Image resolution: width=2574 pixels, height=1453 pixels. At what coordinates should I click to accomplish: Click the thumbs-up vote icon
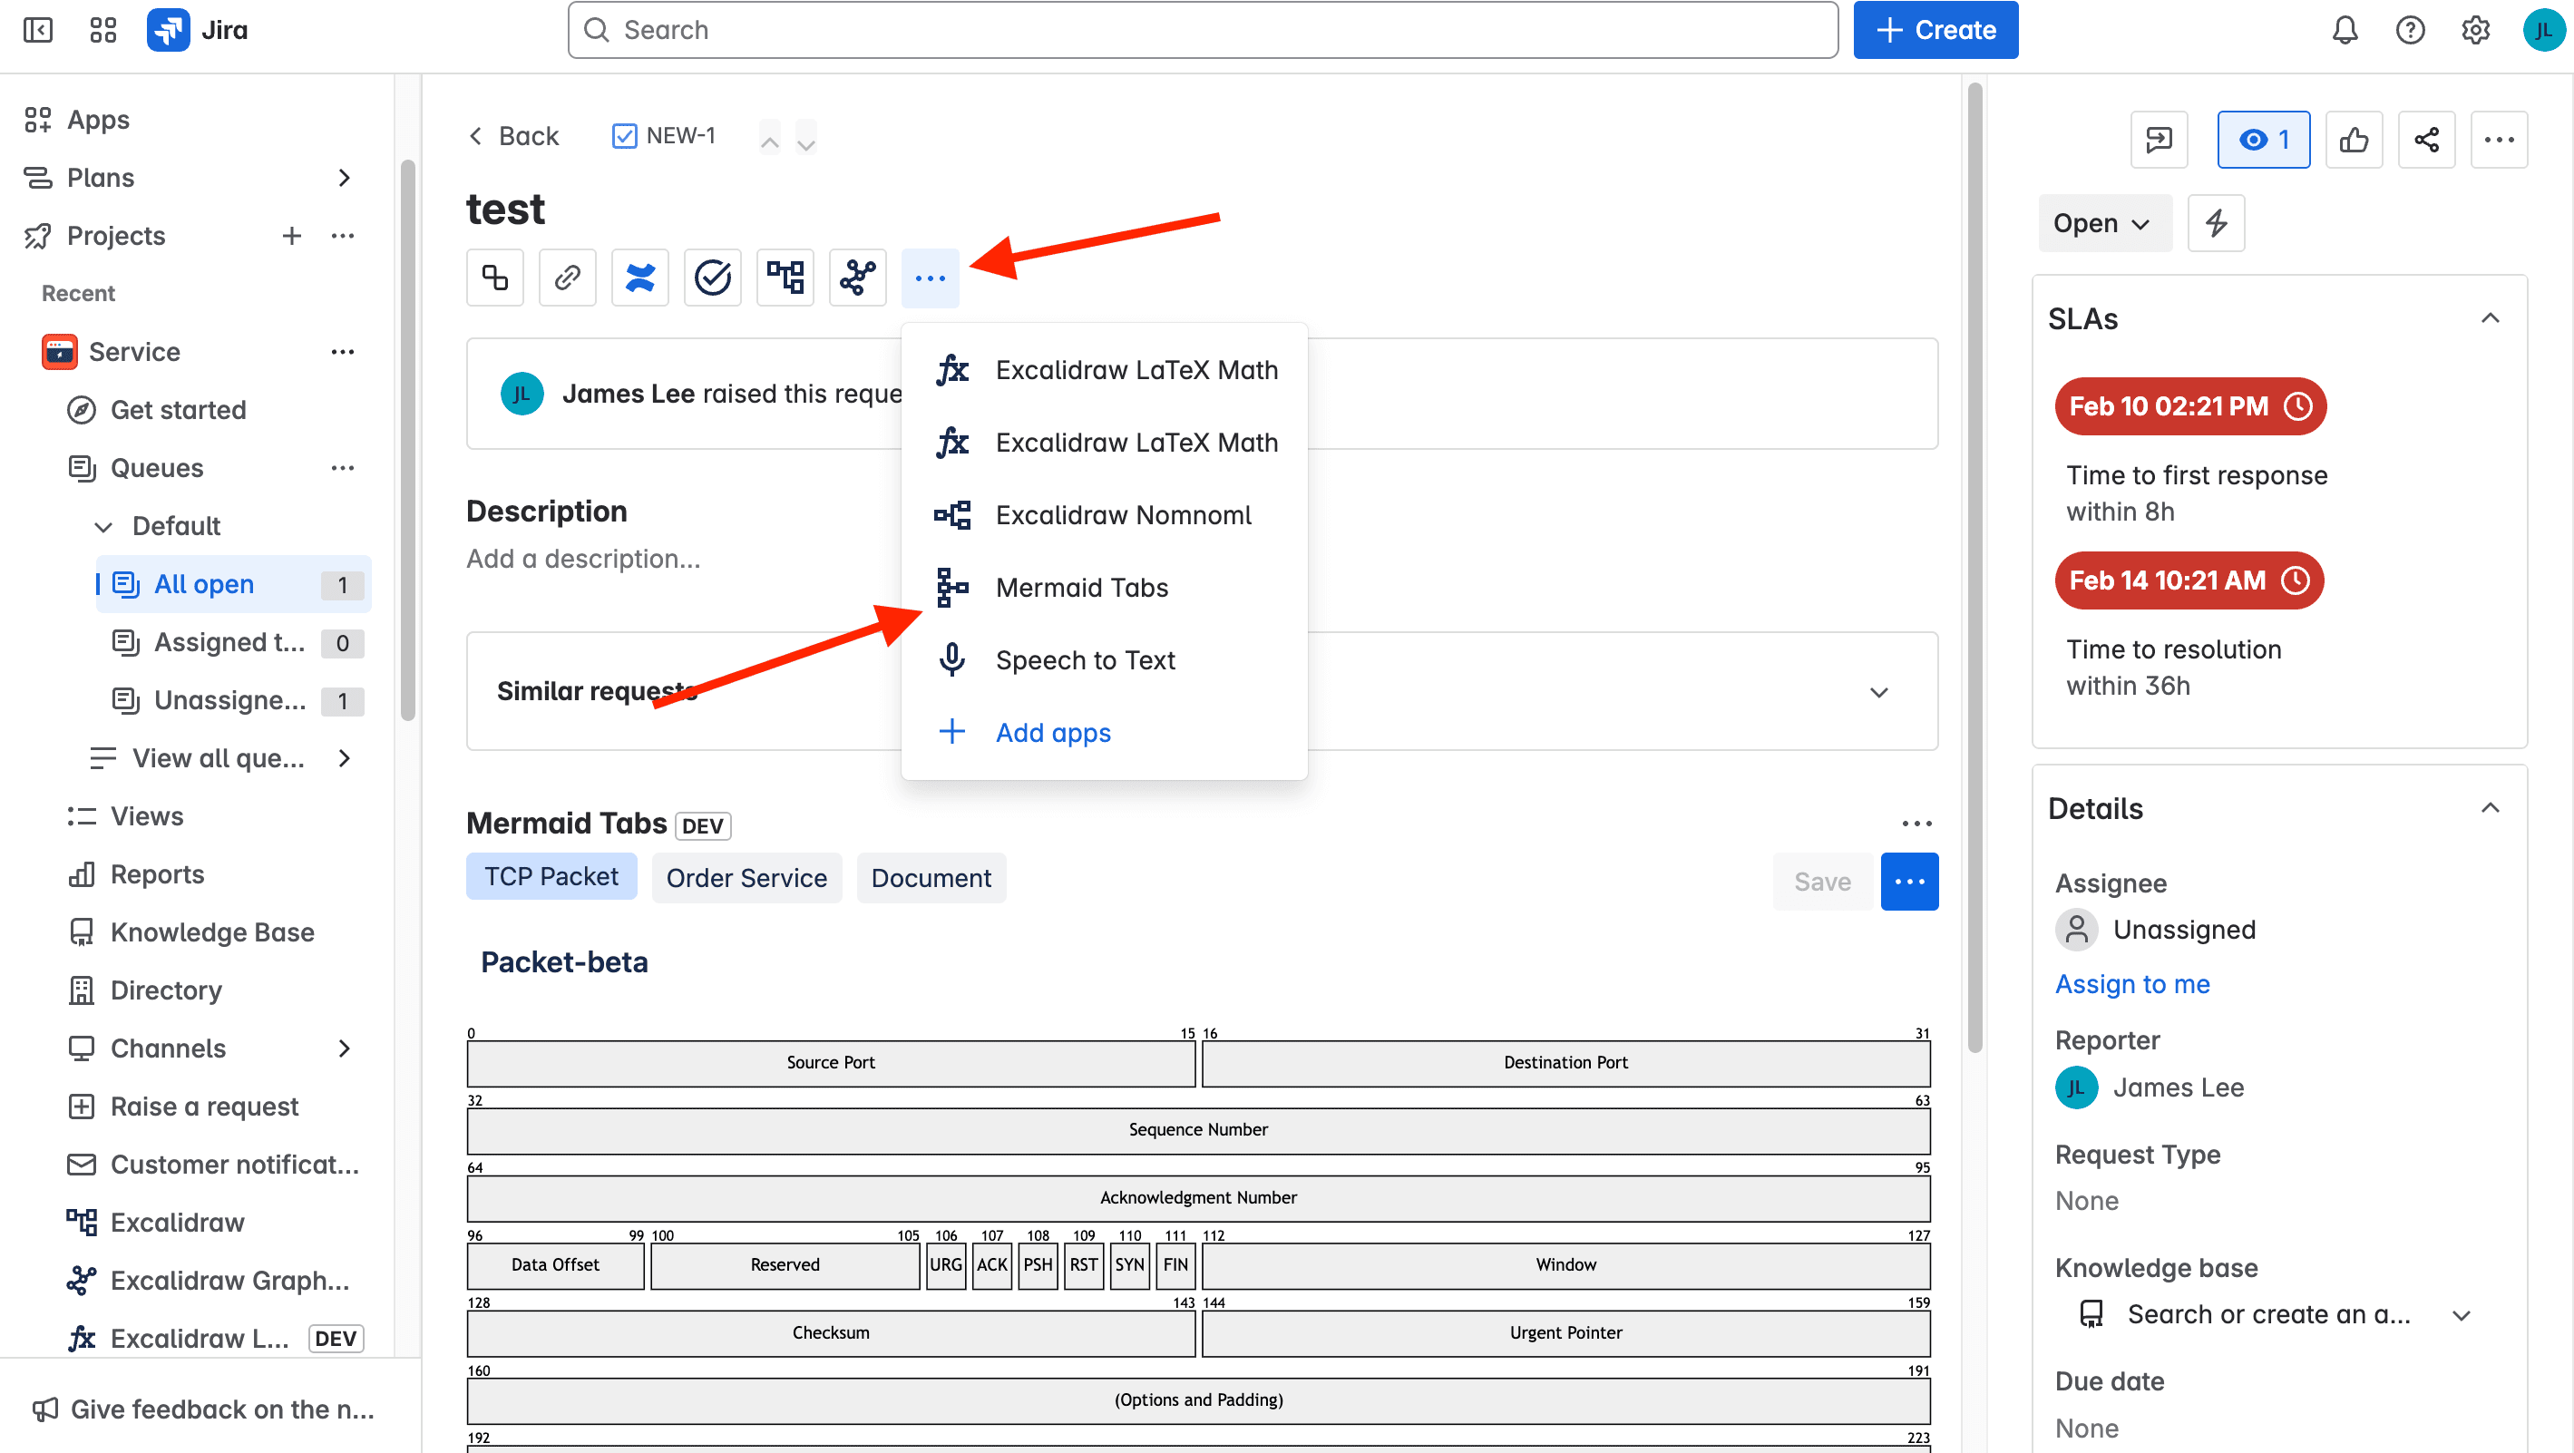point(2355,139)
